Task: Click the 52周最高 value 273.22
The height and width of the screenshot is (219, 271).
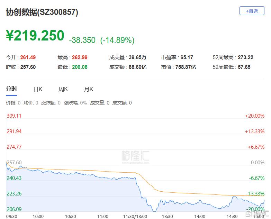Action: 245,57
